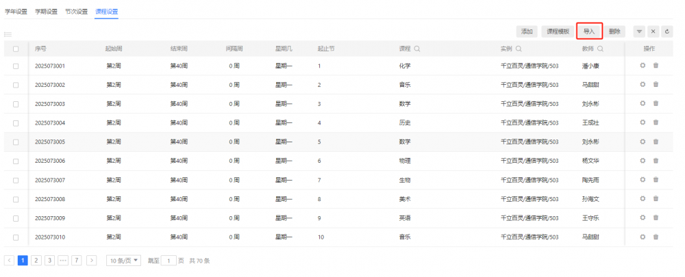Open settings gear for row 2025073001
The image size is (685, 277).
point(643,66)
